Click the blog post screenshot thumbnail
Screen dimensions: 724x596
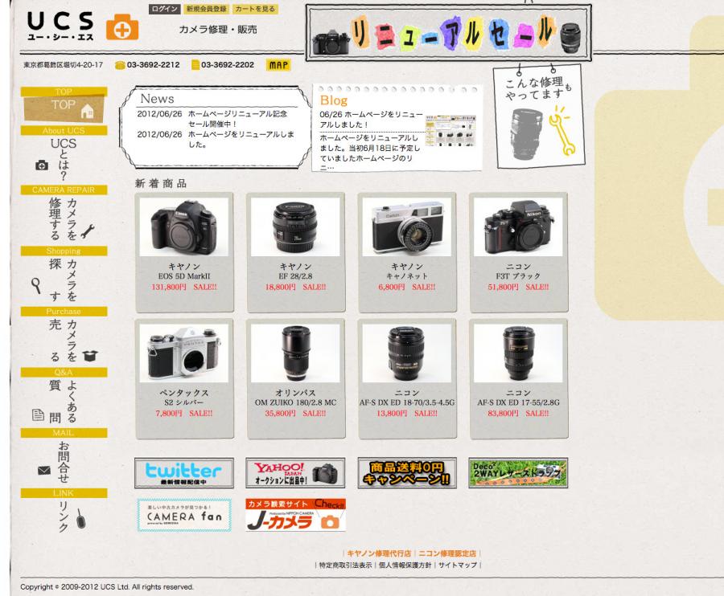click(x=450, y=131)
